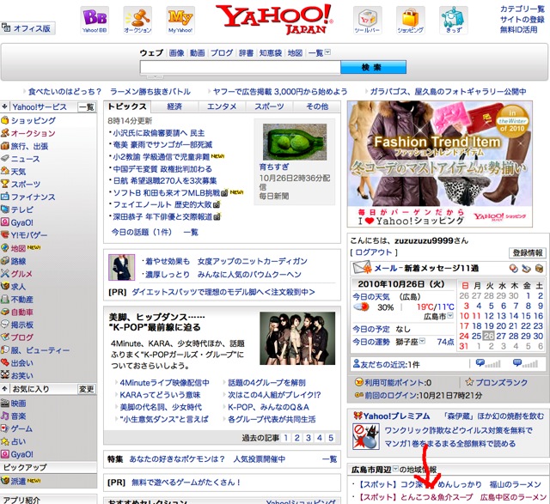The height and width of the screenshot is (504, 550).
Task: Click the ニュース sidebar icon
Action: point(4,159)
